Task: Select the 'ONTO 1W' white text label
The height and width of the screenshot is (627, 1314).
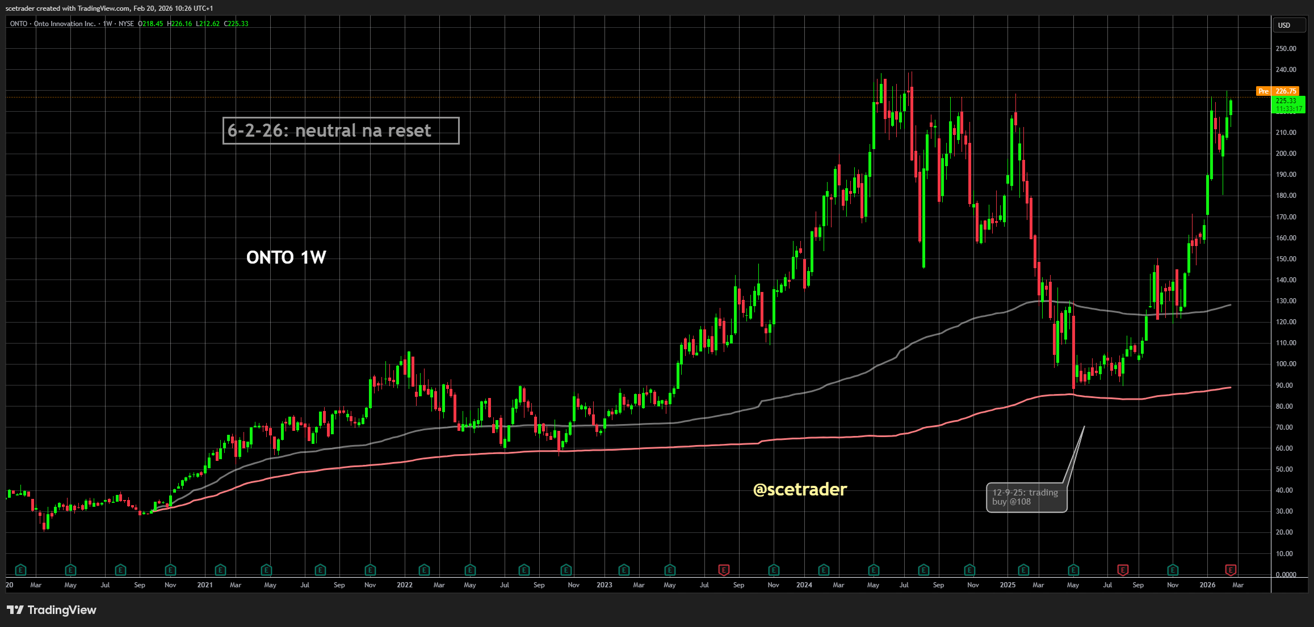Action: tap(286, 257)
